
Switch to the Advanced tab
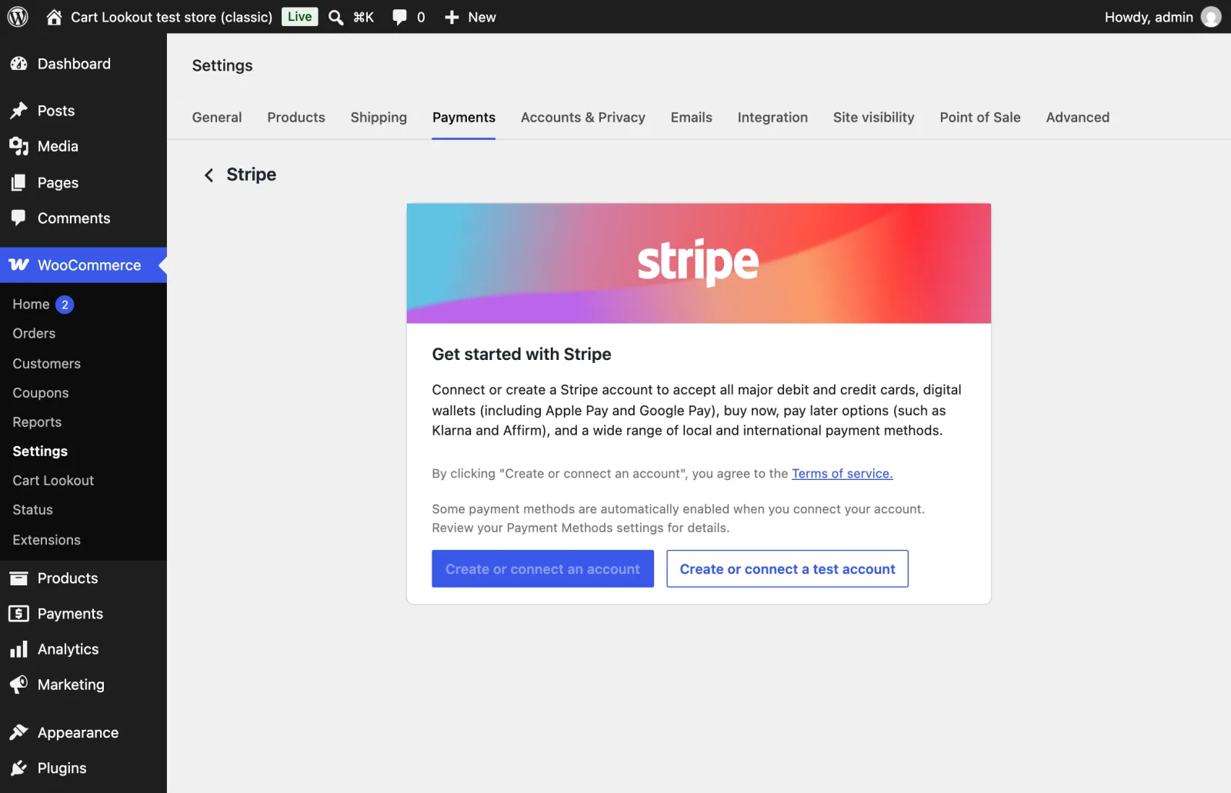pyautogui.click(x=1078, y=117)
